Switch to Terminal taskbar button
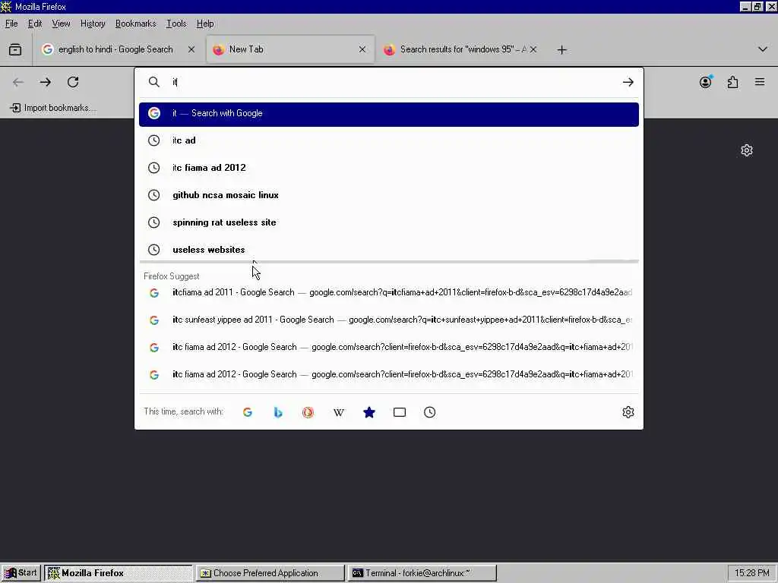This screenshot has width=778, height=583. [x=422, y=573]
